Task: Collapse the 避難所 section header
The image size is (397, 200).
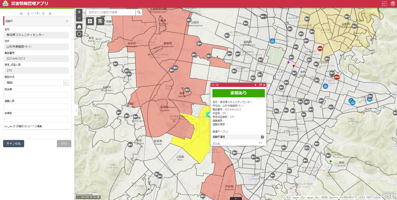Action: 67,21
